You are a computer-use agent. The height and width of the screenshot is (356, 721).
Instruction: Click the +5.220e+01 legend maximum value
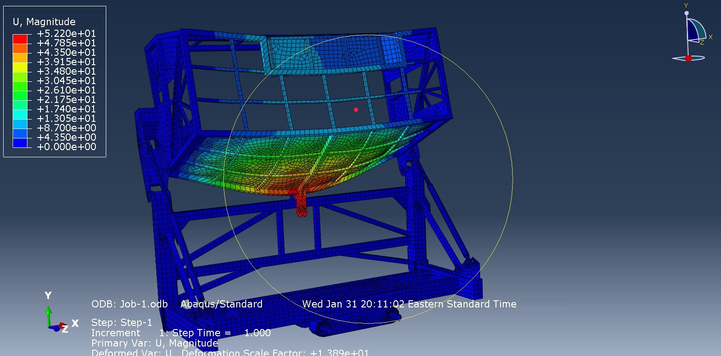point(66,33)
